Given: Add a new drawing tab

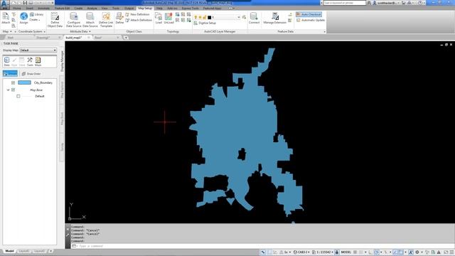Looking at the screenshot, I should [126, 38].
